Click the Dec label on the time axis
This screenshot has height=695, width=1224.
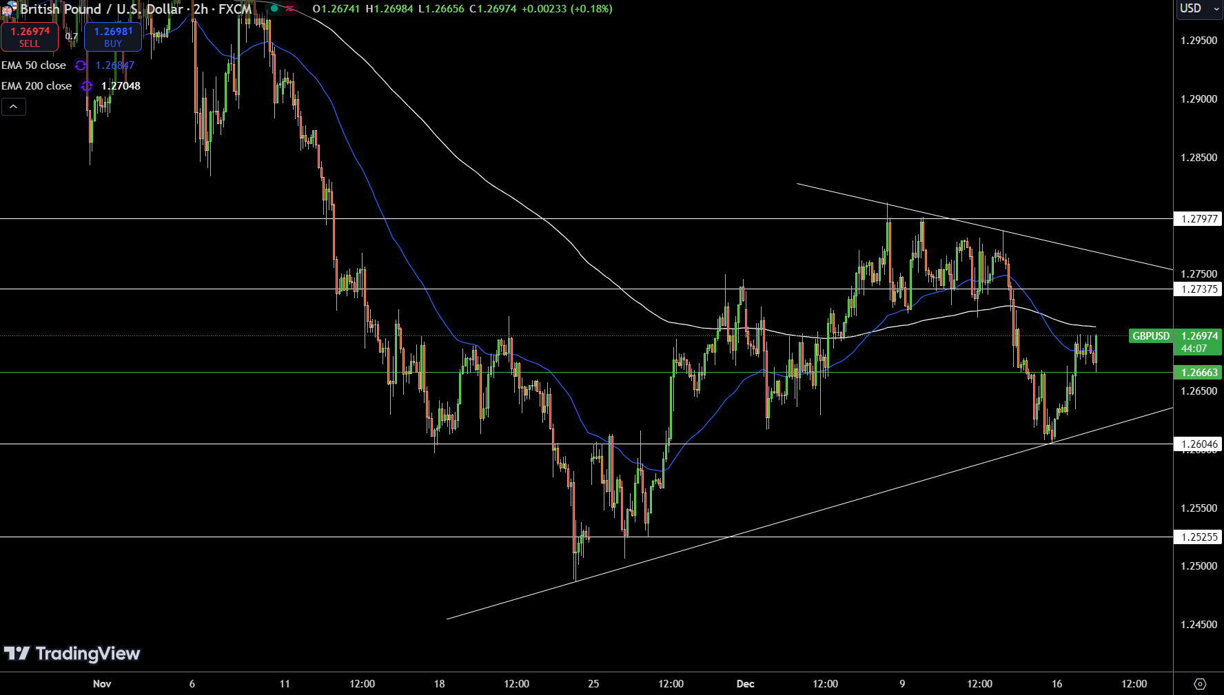click(x=746, y=684)
